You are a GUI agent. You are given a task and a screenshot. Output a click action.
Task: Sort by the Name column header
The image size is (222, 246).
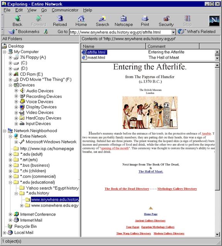(x=113, y=46)
